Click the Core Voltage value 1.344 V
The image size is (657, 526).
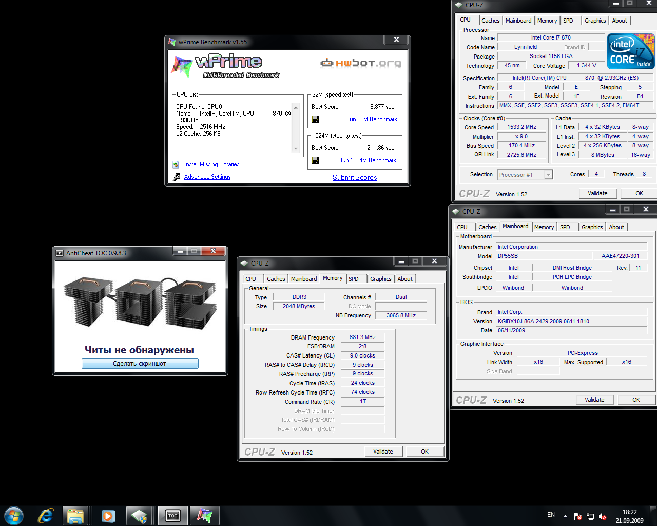(586, 65)
